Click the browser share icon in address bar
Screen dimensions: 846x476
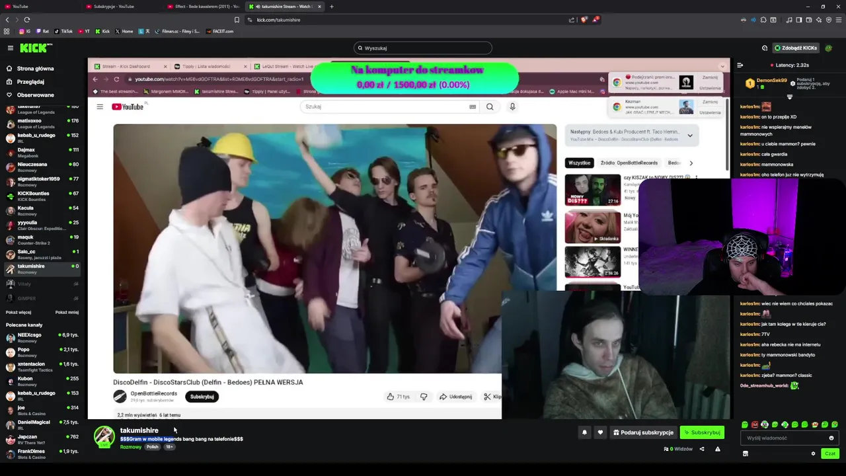click(572, 20)
